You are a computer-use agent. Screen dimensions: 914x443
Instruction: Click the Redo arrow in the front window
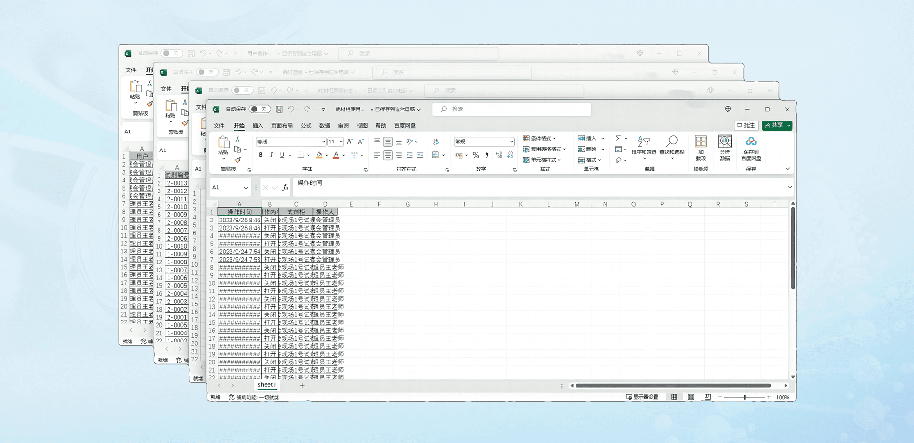coord(308,109)
